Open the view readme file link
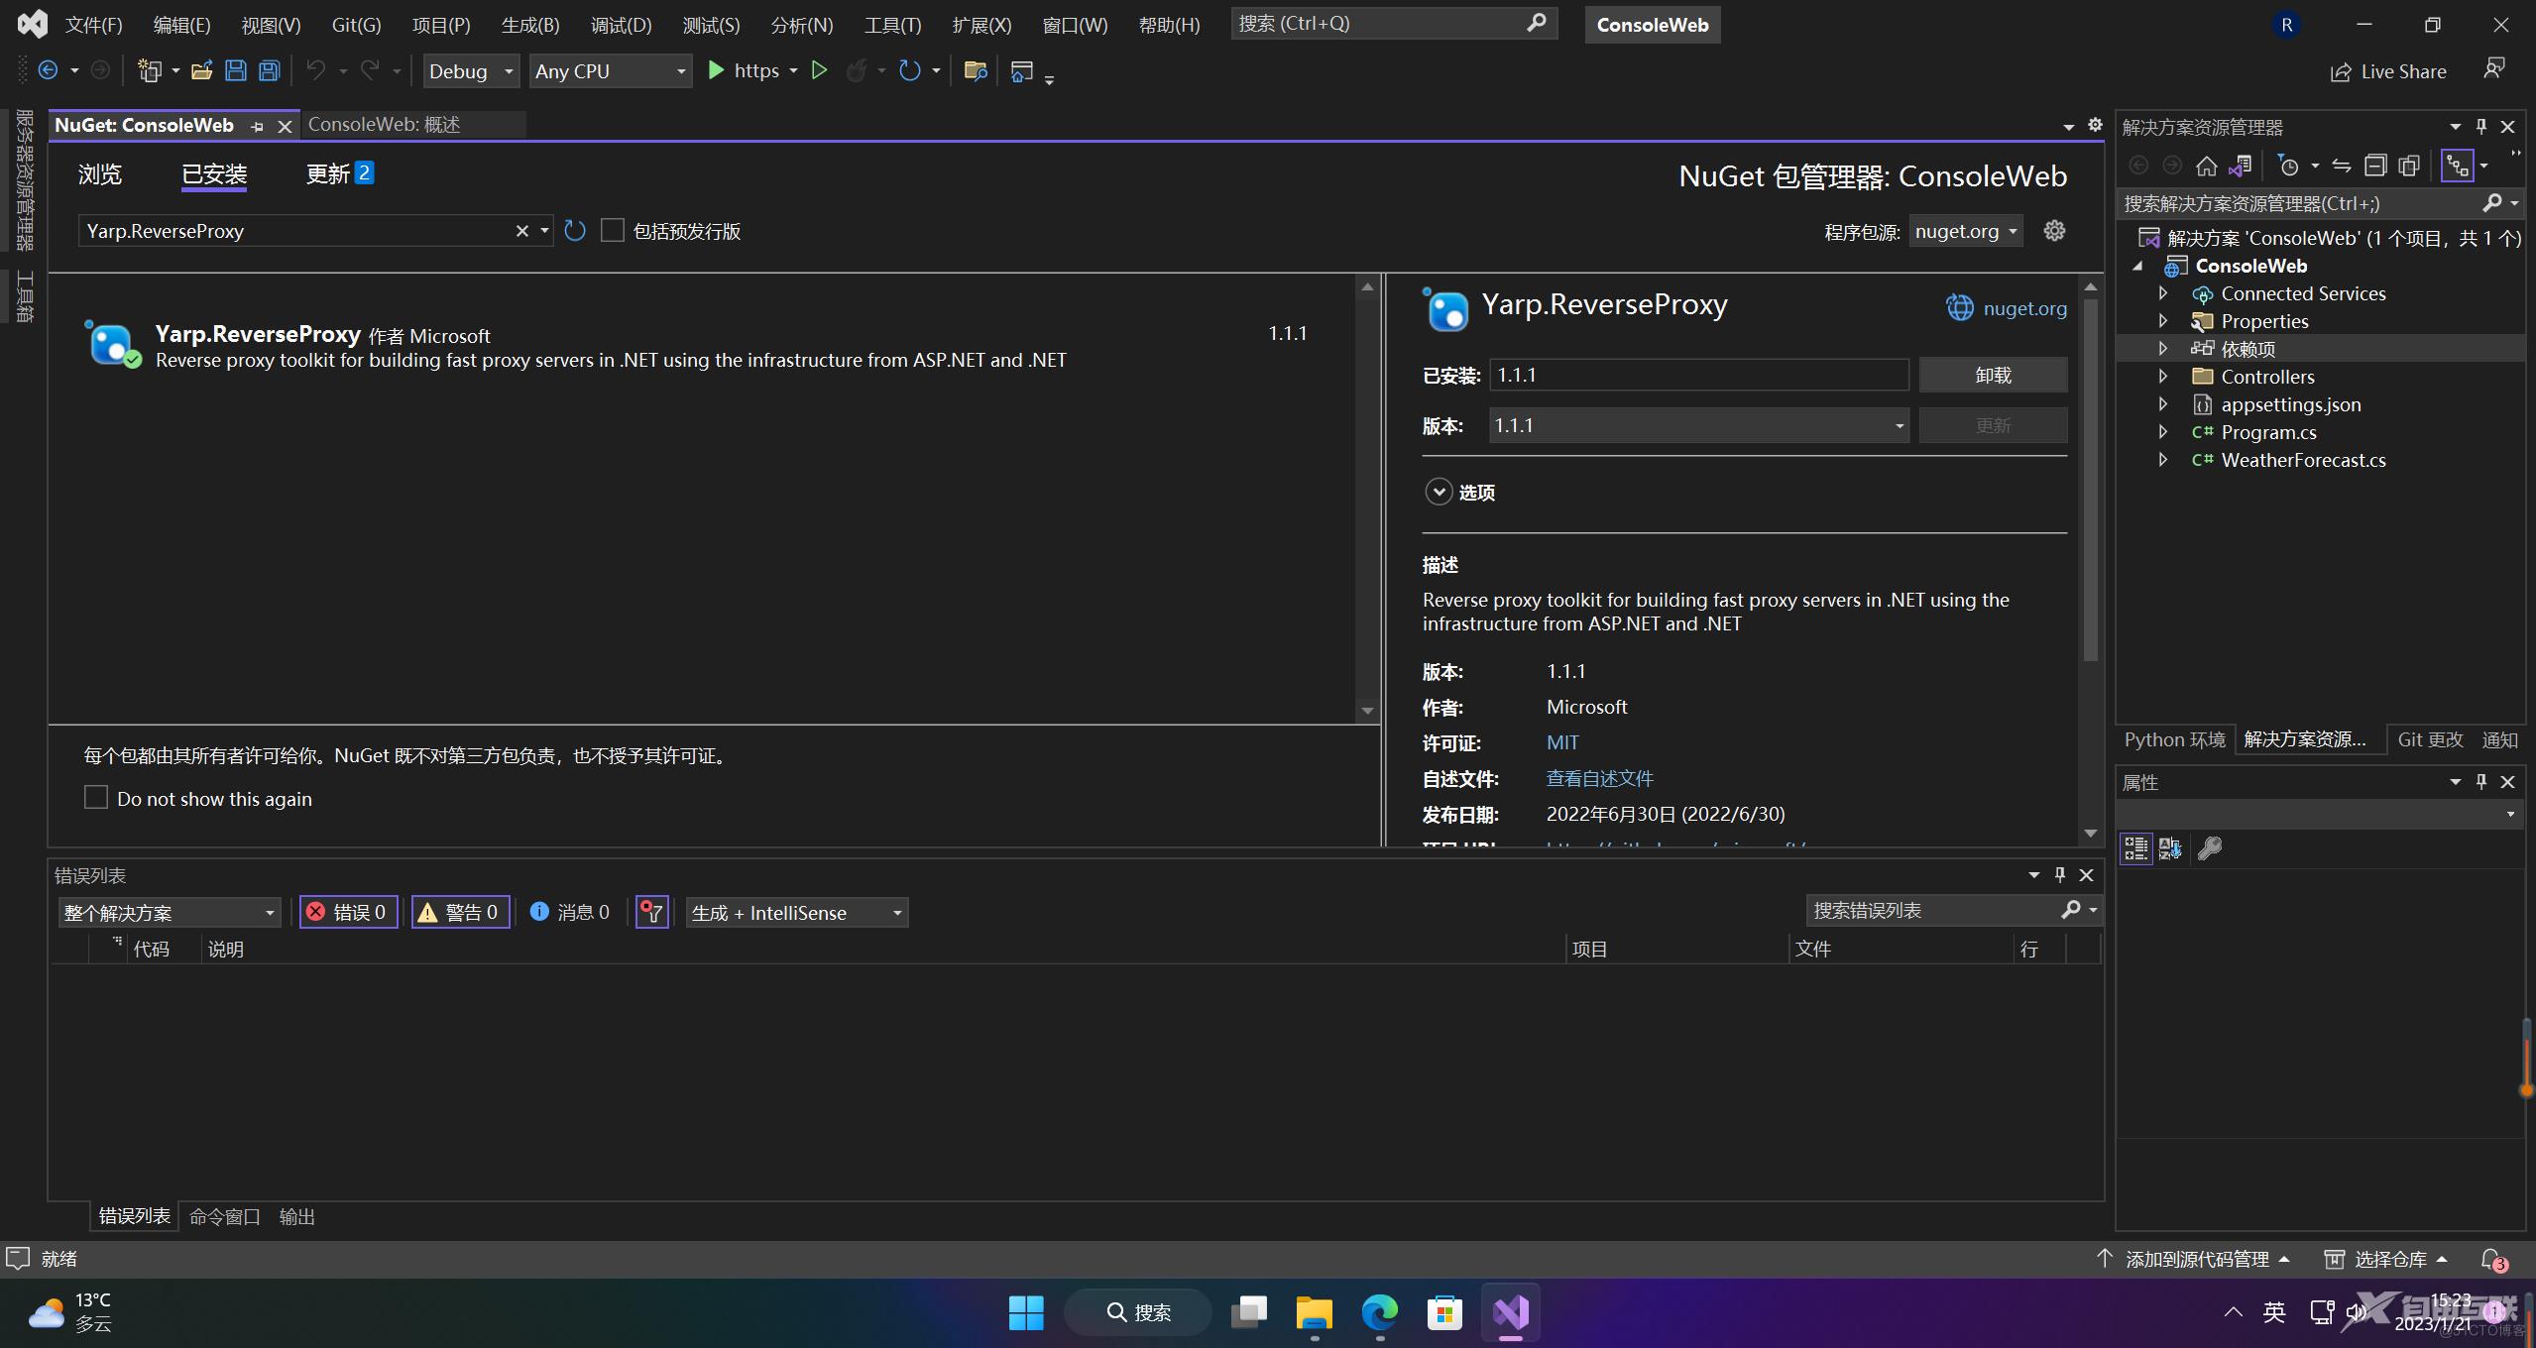The image size is (2536, 1348). (1600, 778)
